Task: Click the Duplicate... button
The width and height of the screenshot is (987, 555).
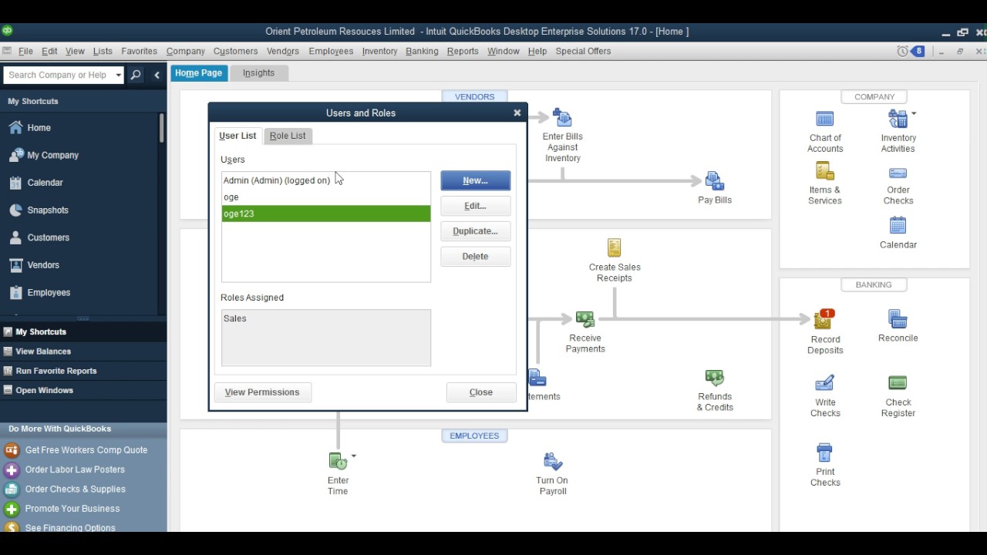Action: 475,231
